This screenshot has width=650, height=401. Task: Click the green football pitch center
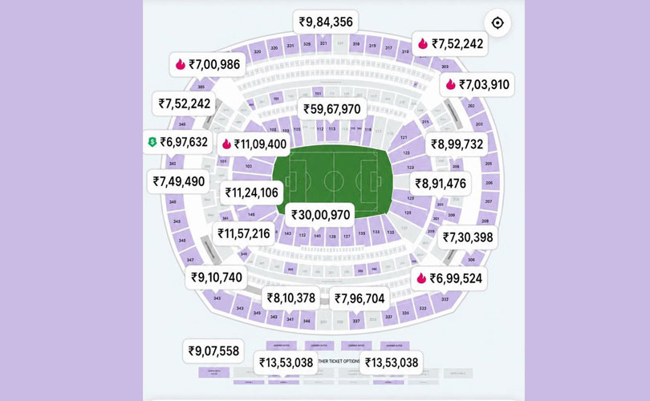pos(334,181)
